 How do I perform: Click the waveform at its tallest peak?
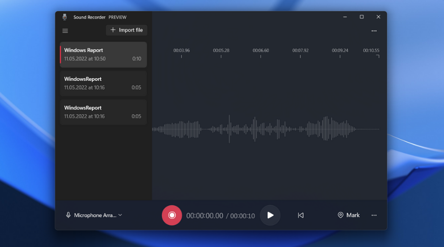[229, 129]
